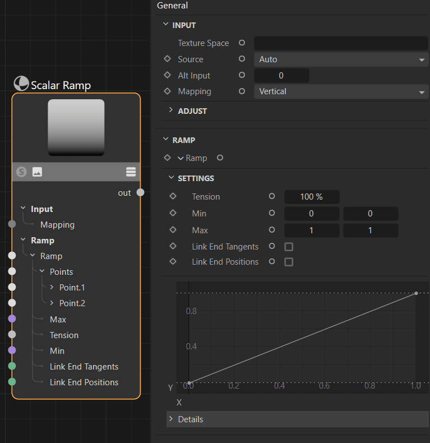Click the keyframe diamond beside Tension

[x=173, y=196]
